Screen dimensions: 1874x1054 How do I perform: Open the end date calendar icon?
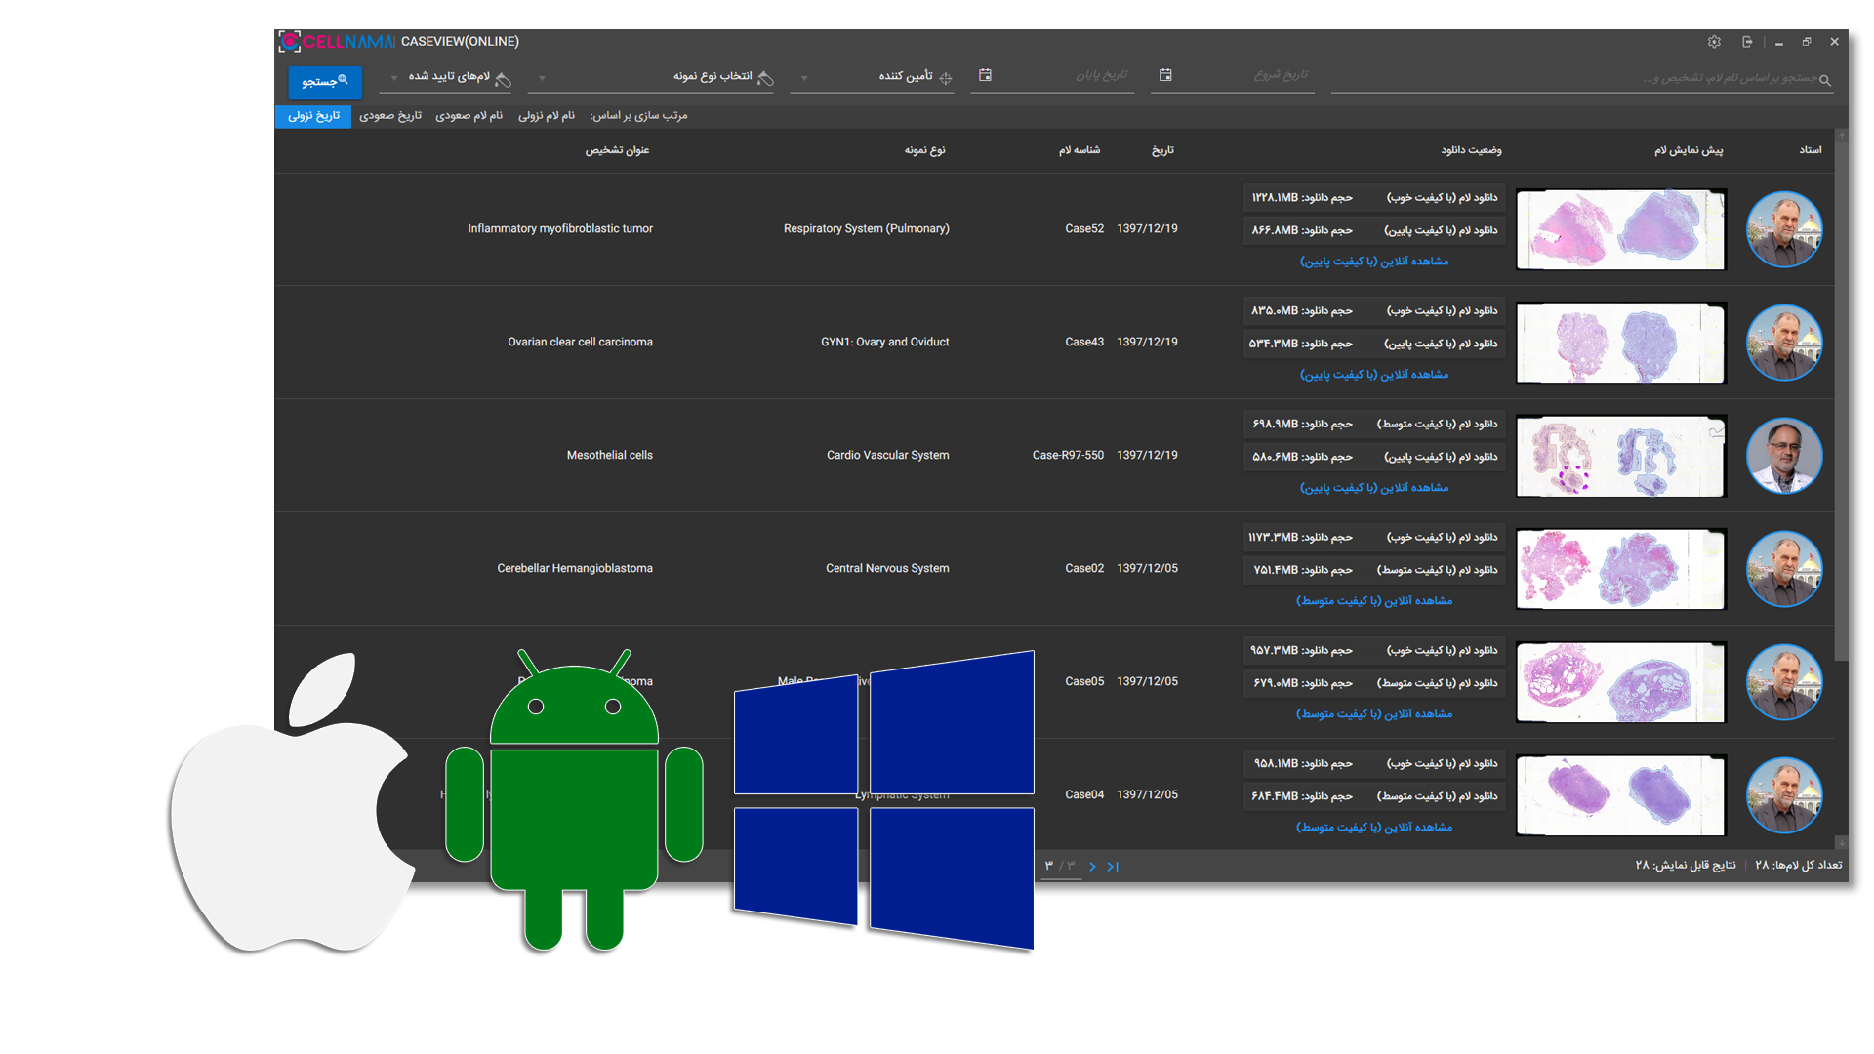[985, 75]
